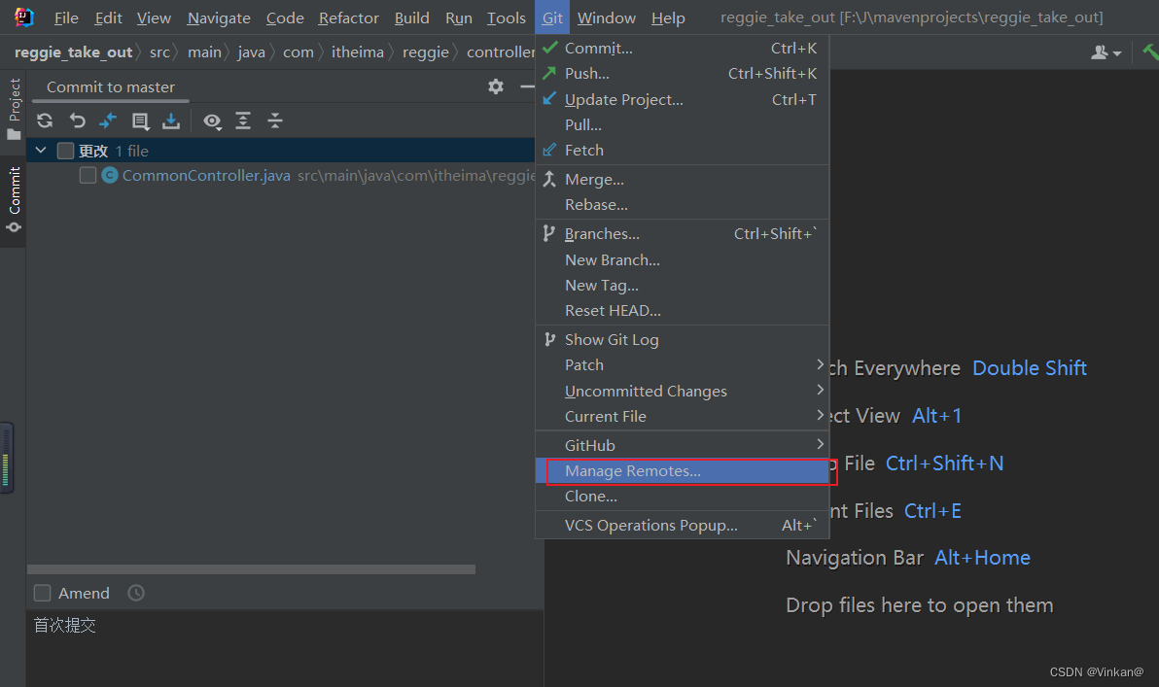Open the Window menu
The image size is (1159, 687).
pos(606,17)
